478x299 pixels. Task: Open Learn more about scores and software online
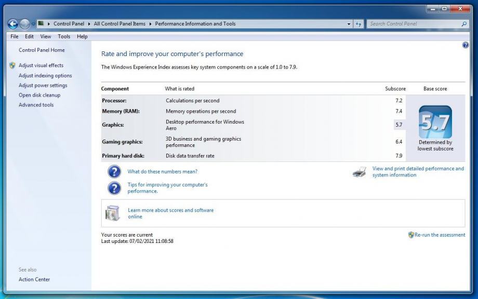click(171, 213)
